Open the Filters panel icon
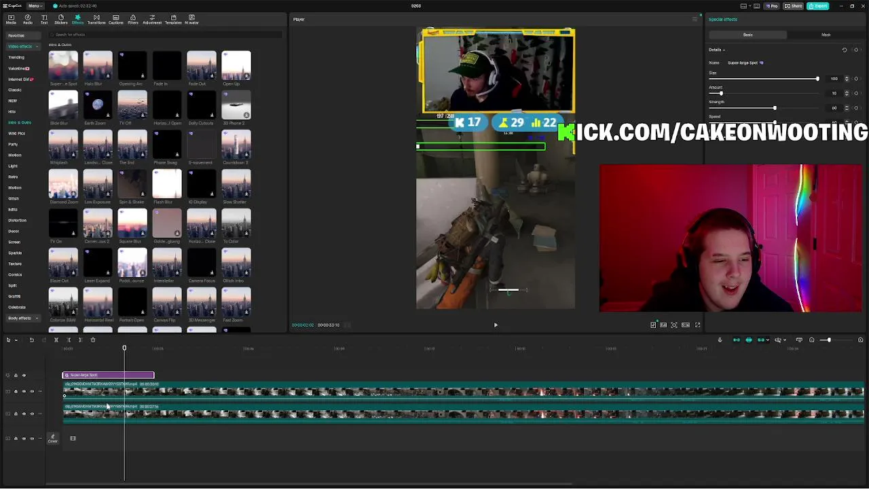Screen dimensions: 869x489 (x=133, y=19)
